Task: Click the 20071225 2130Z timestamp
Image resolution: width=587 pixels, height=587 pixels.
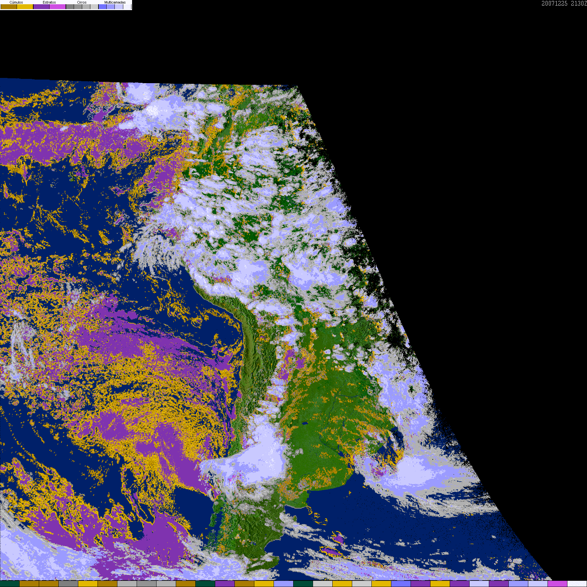Action: 564,4
